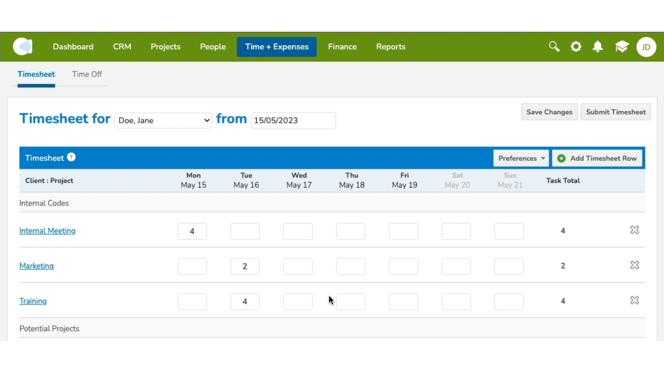
Task: Click Training Saturday May 20 hours field
Action: coord(456,302)
